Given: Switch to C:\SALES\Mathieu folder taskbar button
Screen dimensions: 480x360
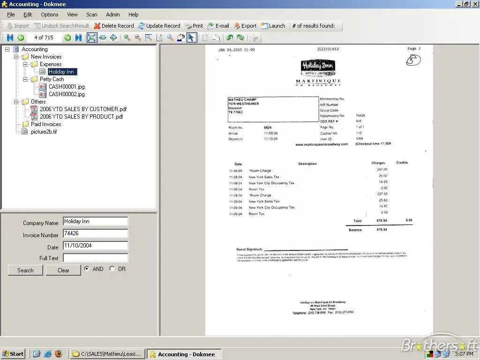Looking at the screenshot, I should click(107, 354).
